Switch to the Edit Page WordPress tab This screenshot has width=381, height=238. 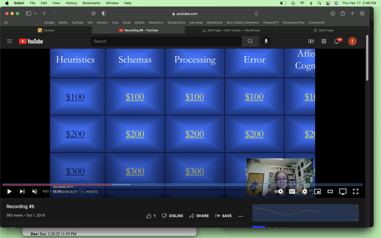(x=231, y=30)
